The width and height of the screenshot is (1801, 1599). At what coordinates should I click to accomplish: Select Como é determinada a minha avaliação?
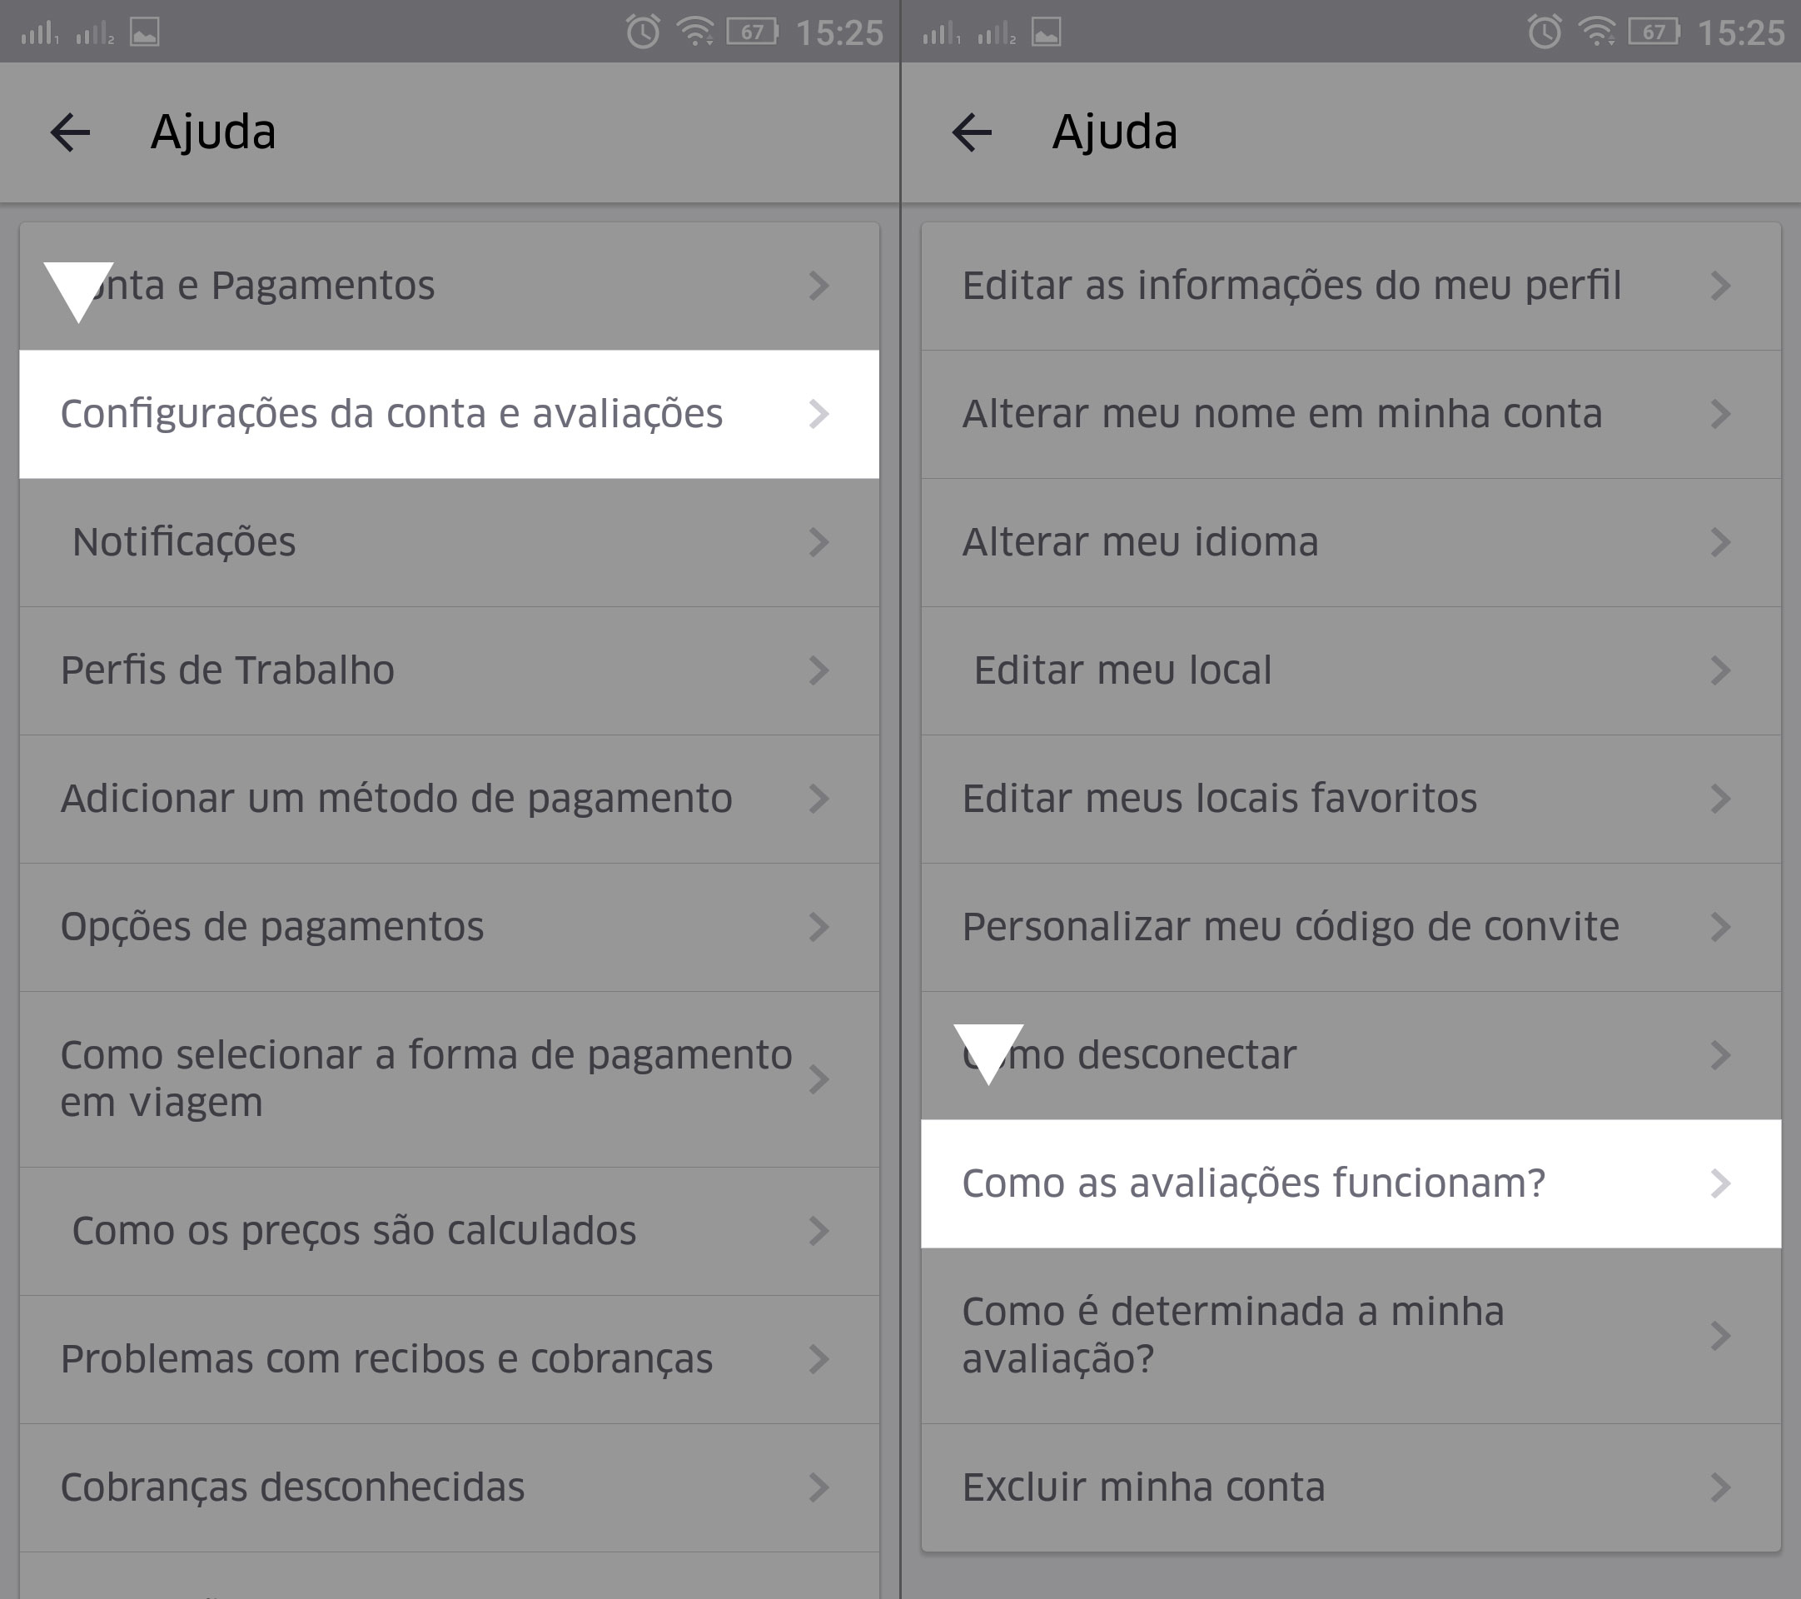[1234, 1334]
